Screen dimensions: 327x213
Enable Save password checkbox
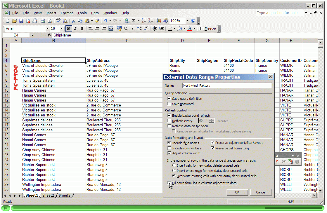click(169, 104)
